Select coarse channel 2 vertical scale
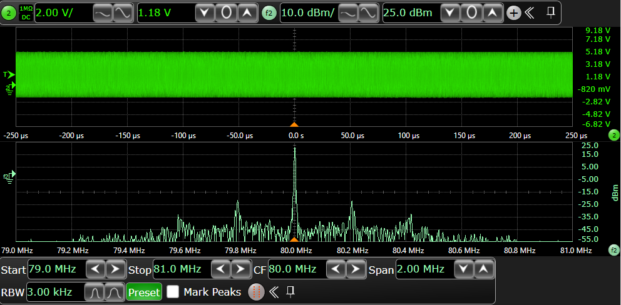This screenshot has width=621, height=305. 103,14
